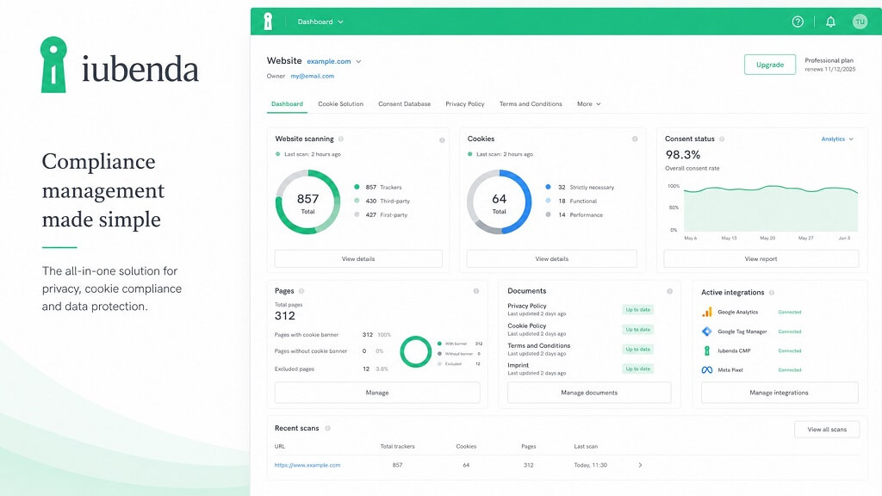Click info icon at right of Website scanning card

pos(442,140)
